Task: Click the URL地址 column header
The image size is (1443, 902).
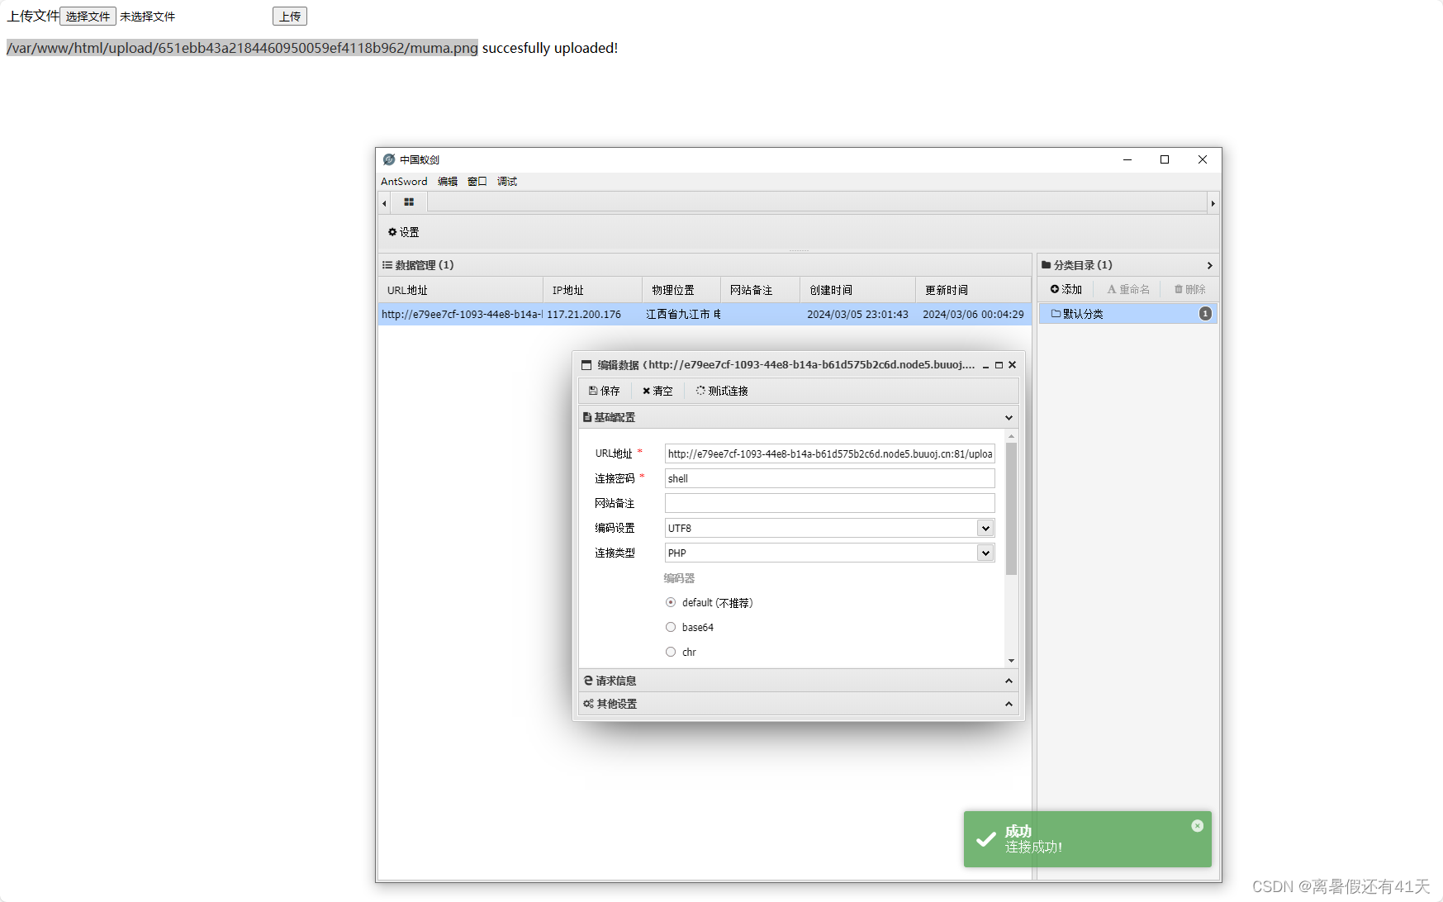Action: coord(460,290)
